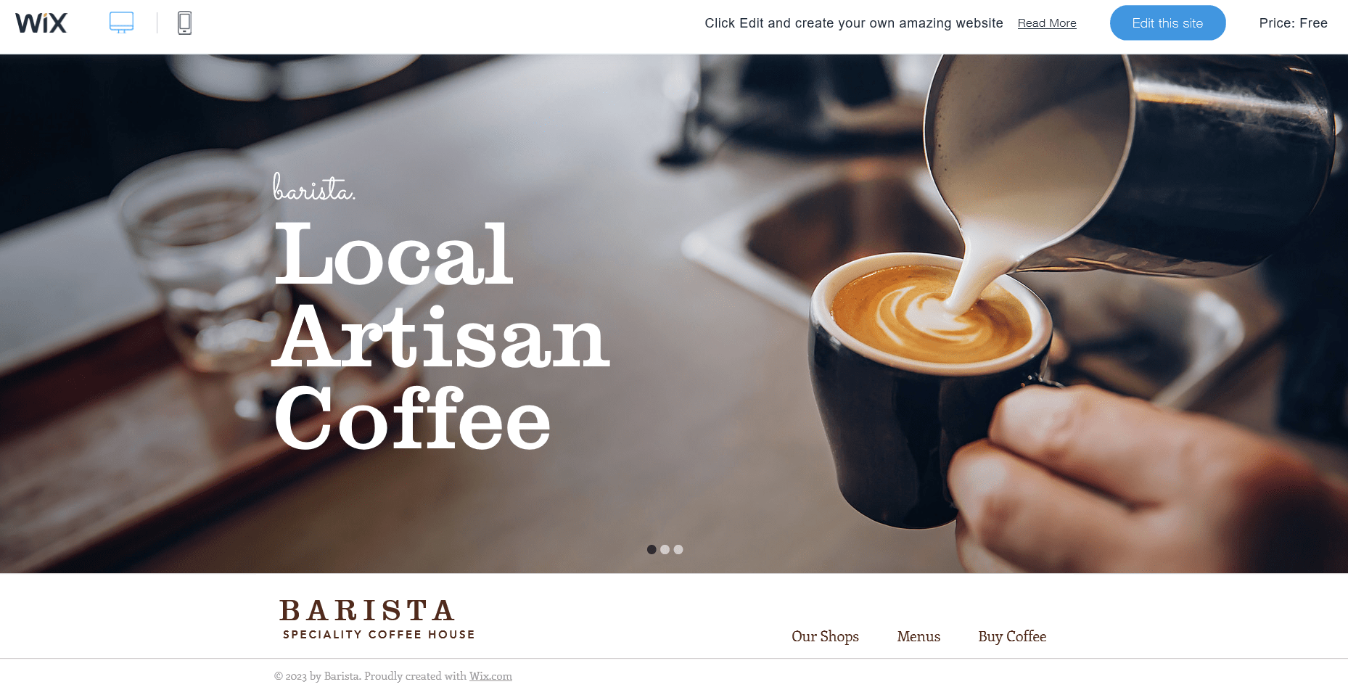This screenshot has height=687, width=1348.
Task: Click the BARISTA speciality coffee house logo
Action: coord(377,619)
